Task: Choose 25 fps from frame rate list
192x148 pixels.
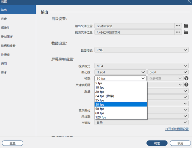Action: [121, 100]
